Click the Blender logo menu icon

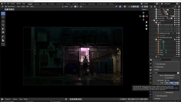click(2, 4)
